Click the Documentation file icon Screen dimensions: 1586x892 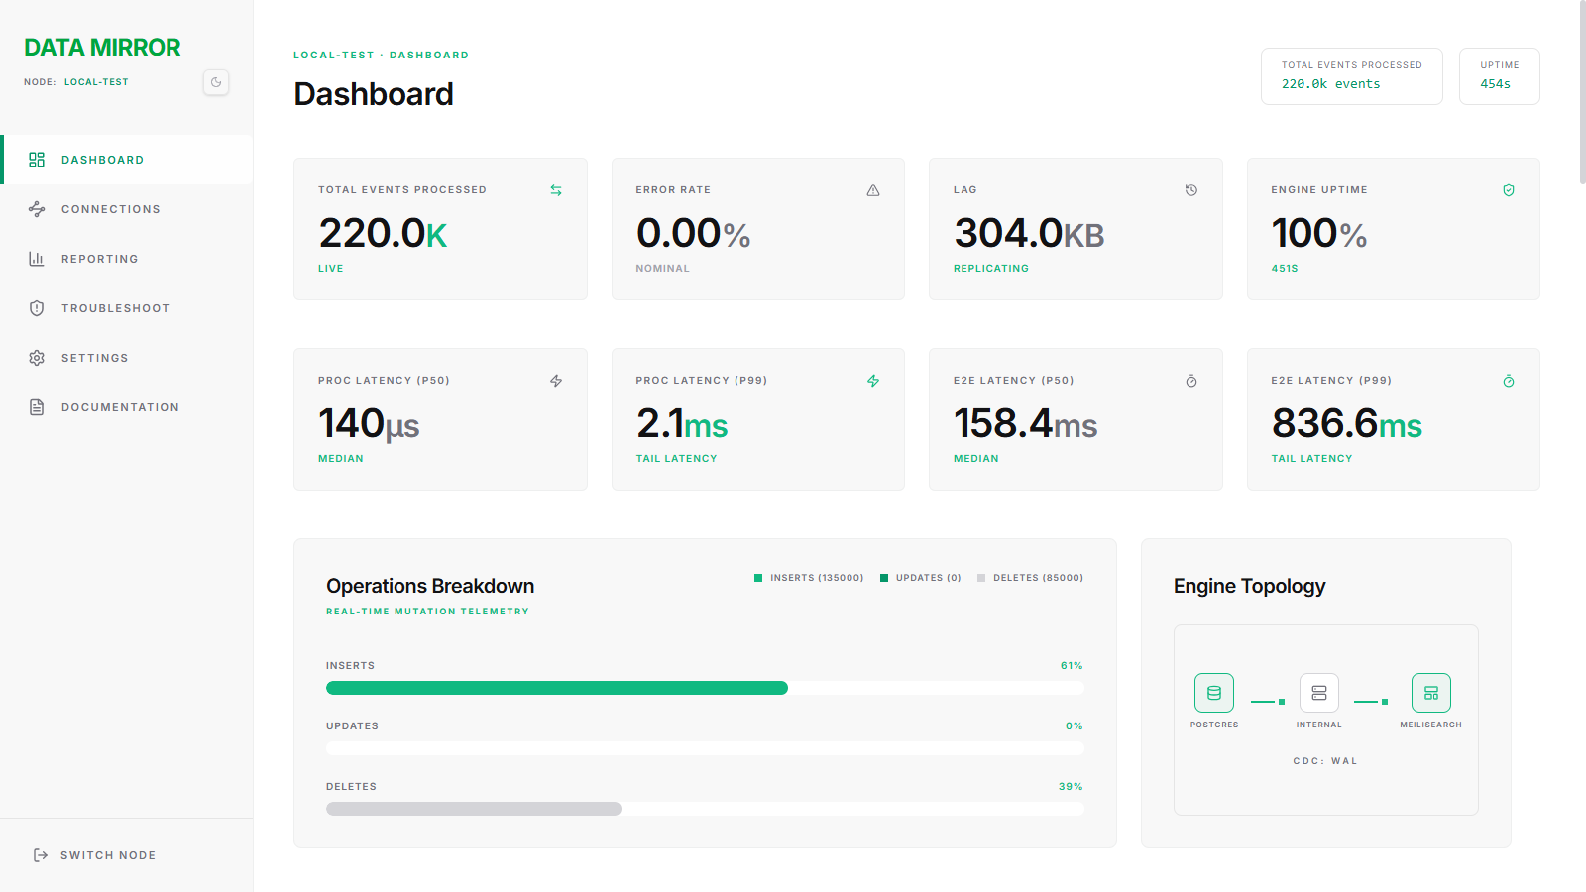pos(37,407)
